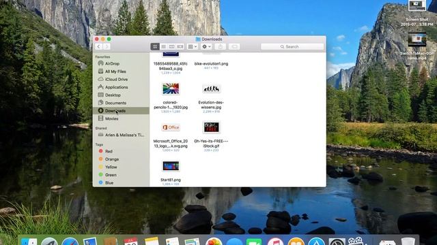
Task: Open System Preferences from the Dock
Action: 337,242
